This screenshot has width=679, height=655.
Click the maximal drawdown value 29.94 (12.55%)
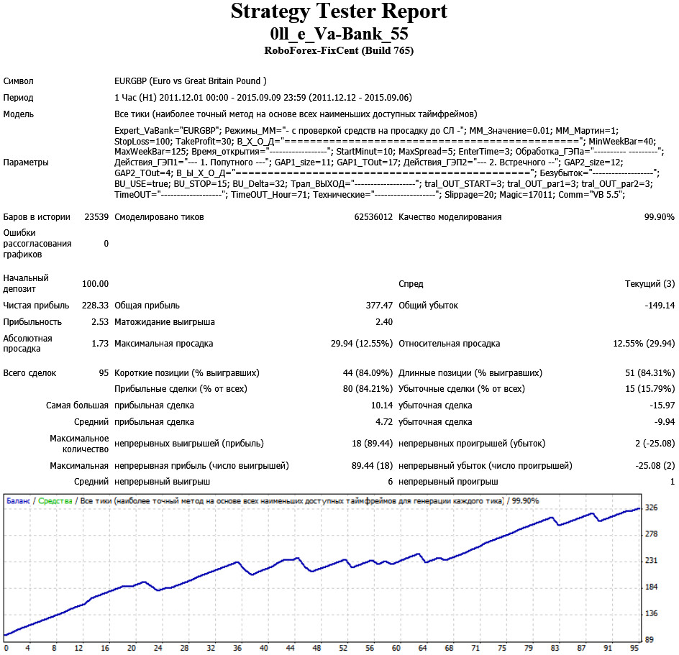click(362, 343)
